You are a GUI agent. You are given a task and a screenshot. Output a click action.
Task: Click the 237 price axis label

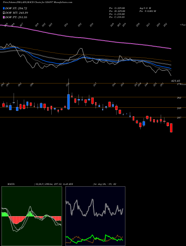179,118
